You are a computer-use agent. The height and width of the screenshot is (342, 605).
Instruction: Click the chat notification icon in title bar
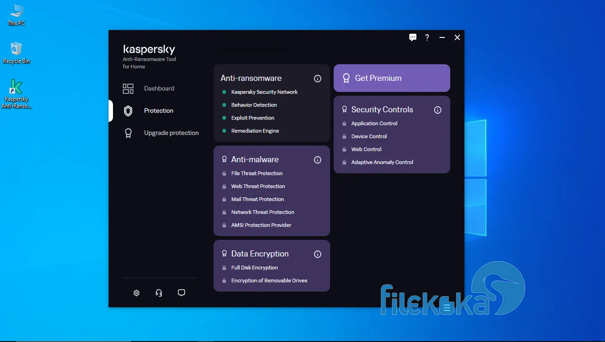(413, 37)
